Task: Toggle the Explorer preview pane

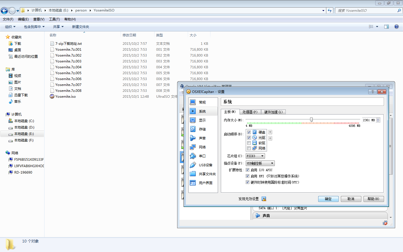Action: click(386, 27)
